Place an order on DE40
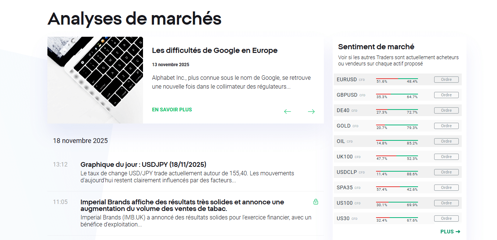The width and height of the screenshot is (497, 240). click(x=446, y=110)
